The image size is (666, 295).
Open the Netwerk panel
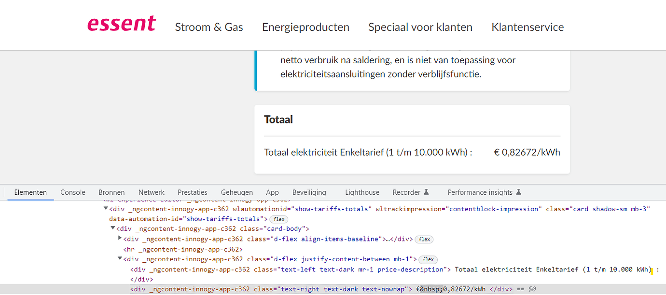[151, 192]
